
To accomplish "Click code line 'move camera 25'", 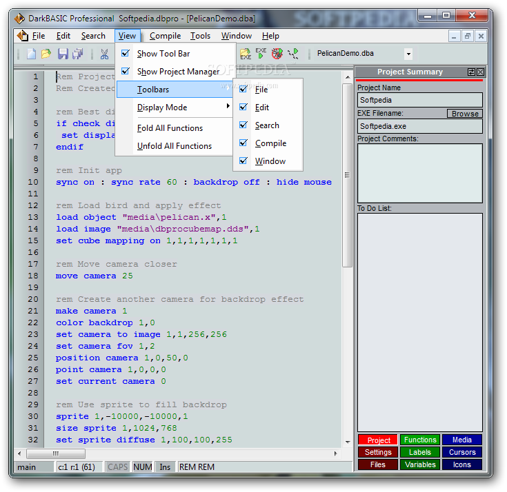I will tap(94, 276).
